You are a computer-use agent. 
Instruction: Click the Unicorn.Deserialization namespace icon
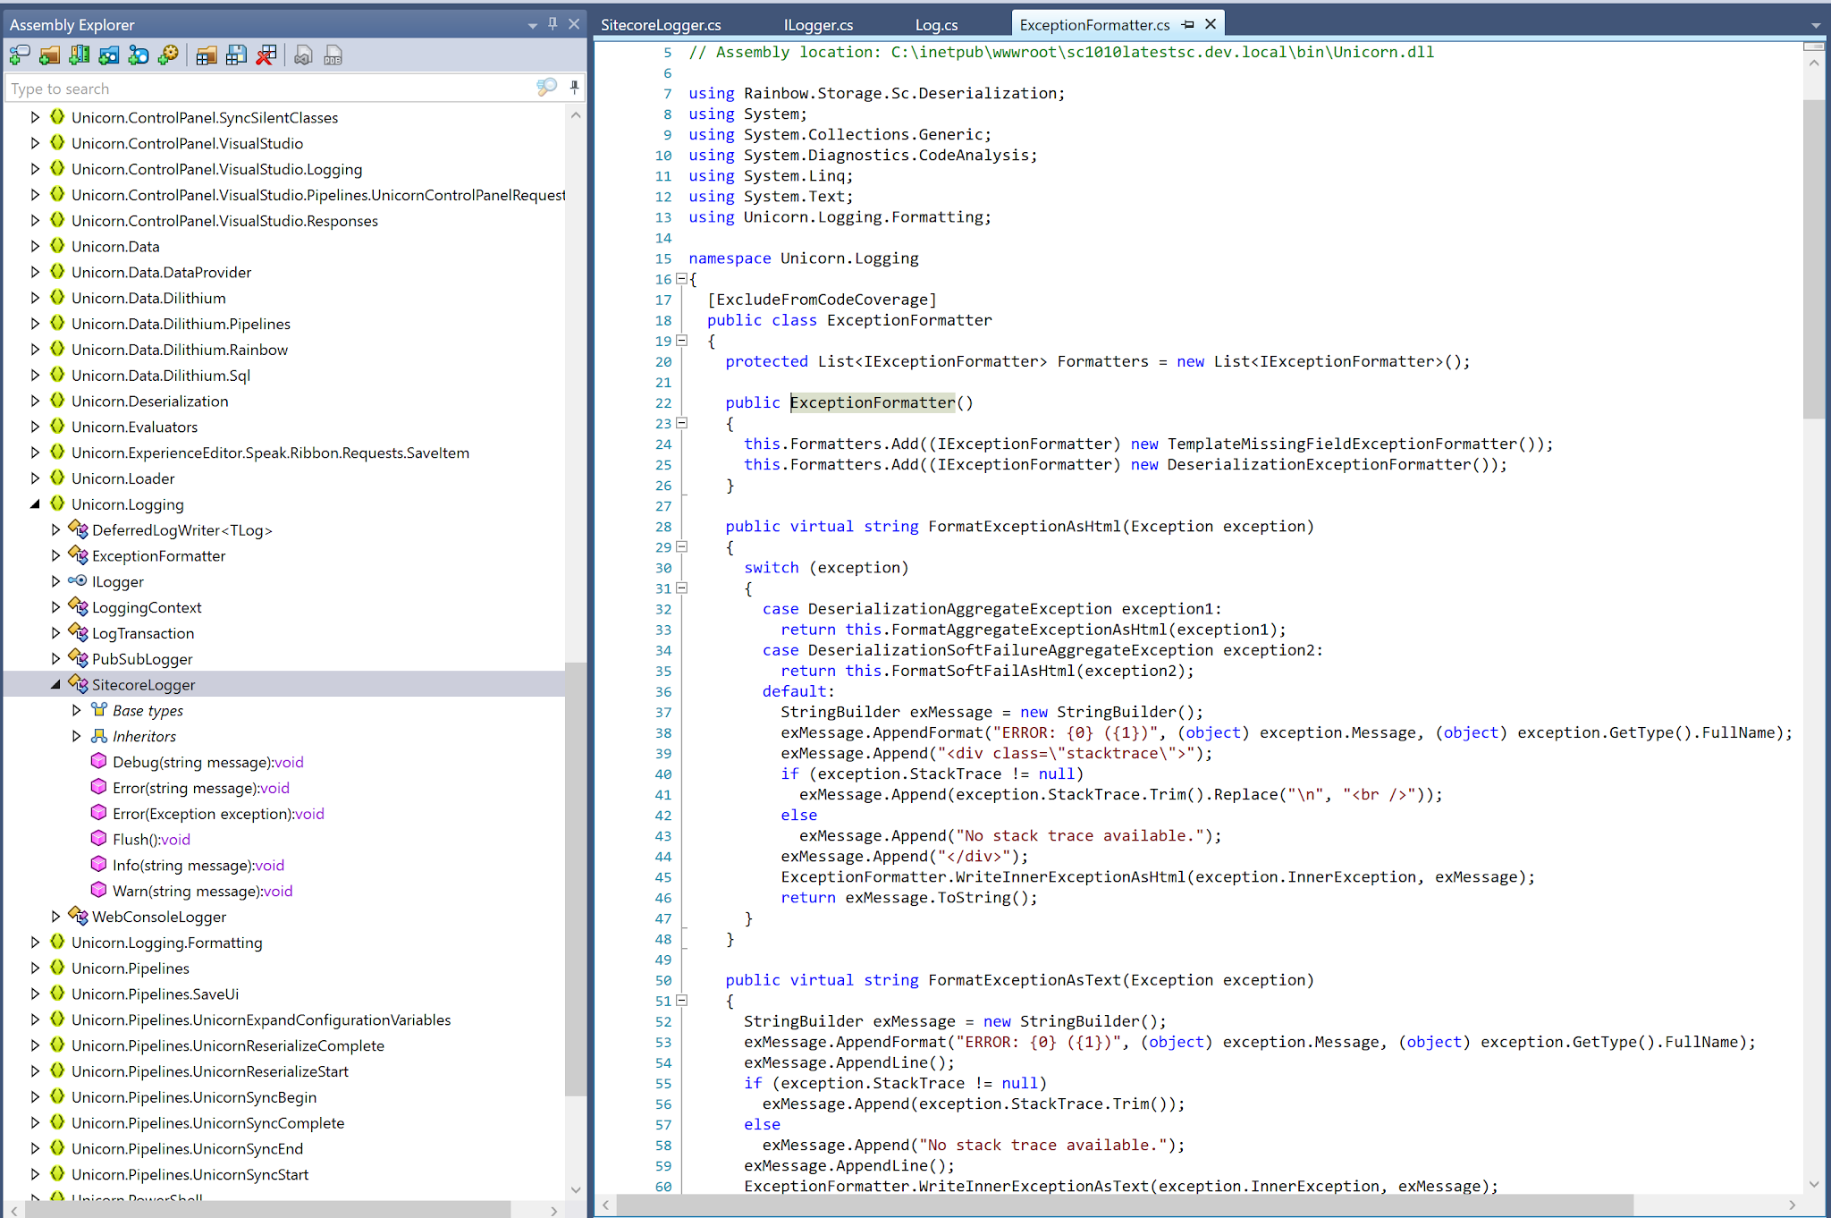tap(57, 401)
